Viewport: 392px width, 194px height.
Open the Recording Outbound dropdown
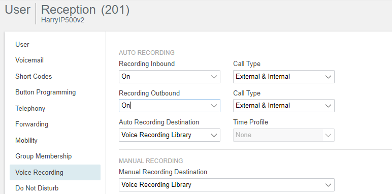(x=170, y=106)
